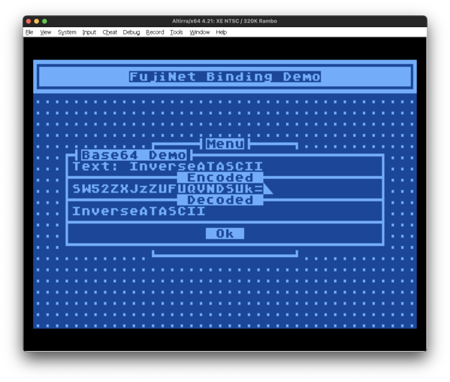Open the Record menu
Viewport: 450px width, 382px height.
pyautogui.click(x=155, y=32)
